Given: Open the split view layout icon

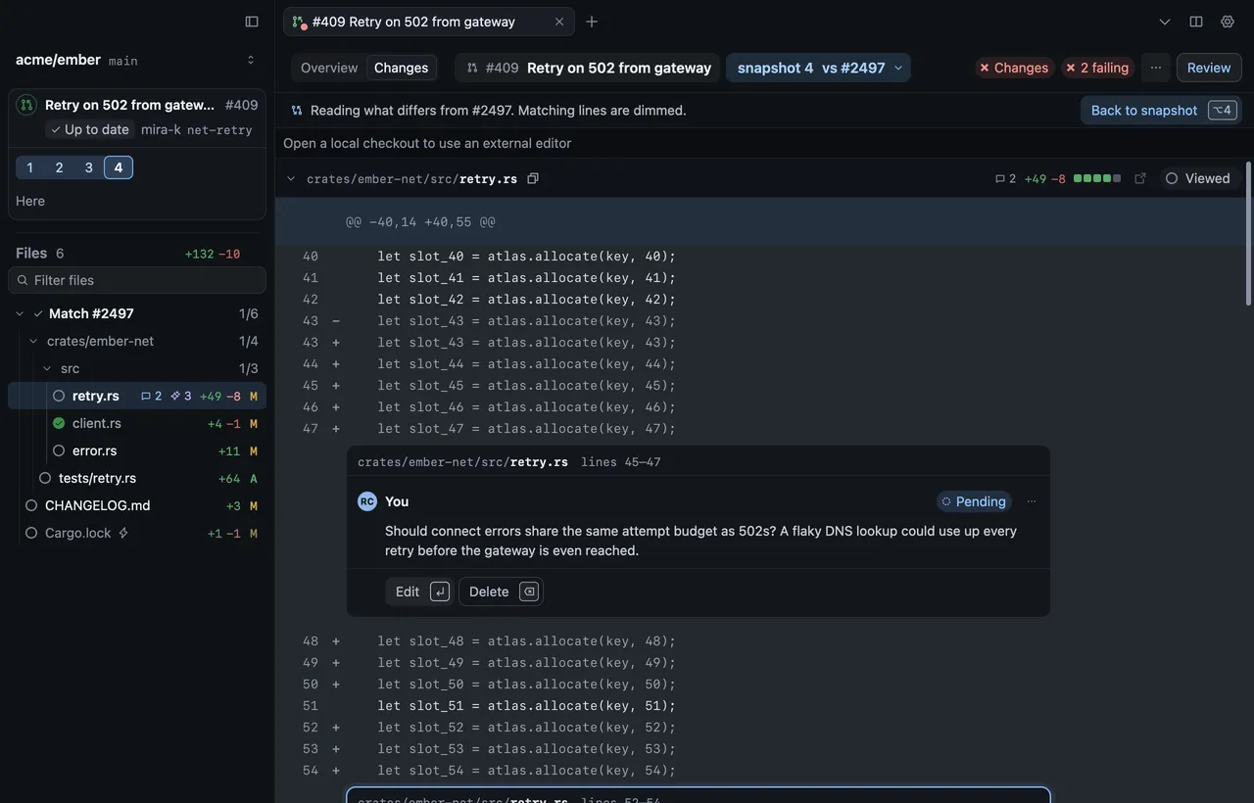Looking at the screenshot, I should pos(1196,22).
